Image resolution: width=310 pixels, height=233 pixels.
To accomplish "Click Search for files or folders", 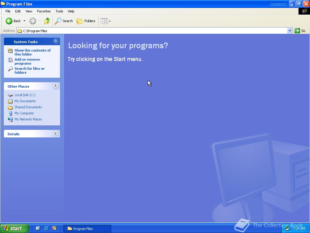I will (29, 70).
